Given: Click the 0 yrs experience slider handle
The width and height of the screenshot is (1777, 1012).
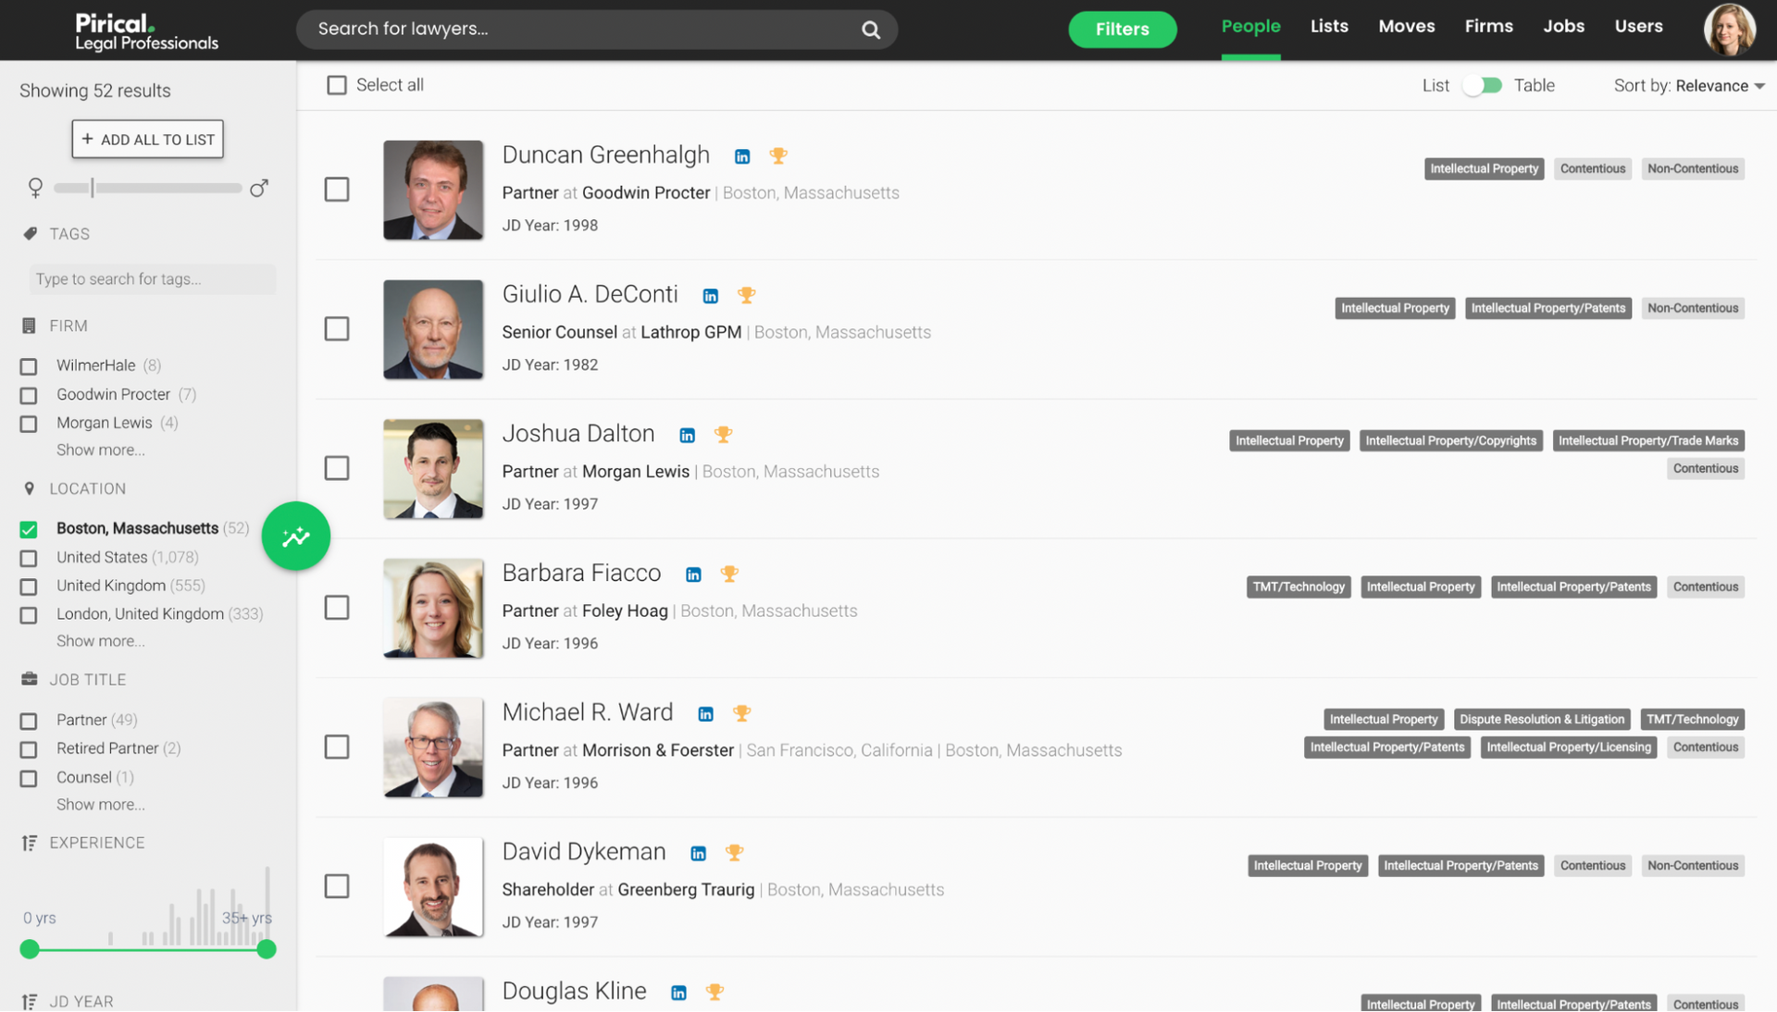Looking at the screenshot, I should [30, 949].
